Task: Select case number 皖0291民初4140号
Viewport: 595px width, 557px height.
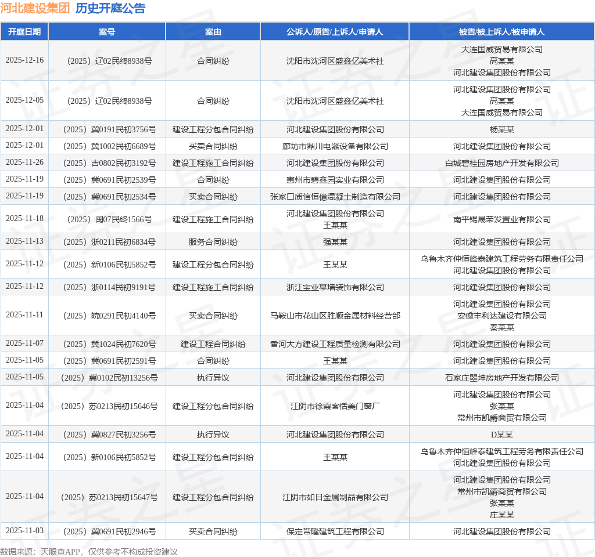Action: (x=110, y=316)
